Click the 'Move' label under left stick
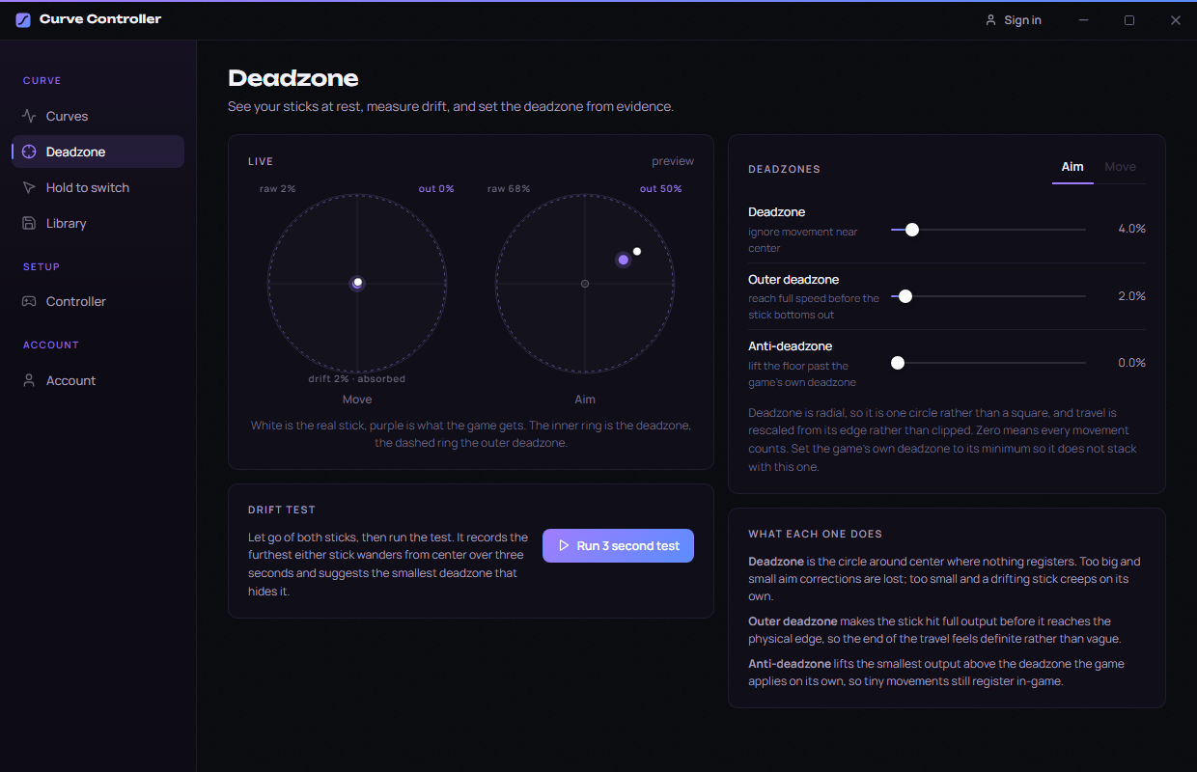The image size is (1197, 772). pyautogui.click(x=357, y=400)
